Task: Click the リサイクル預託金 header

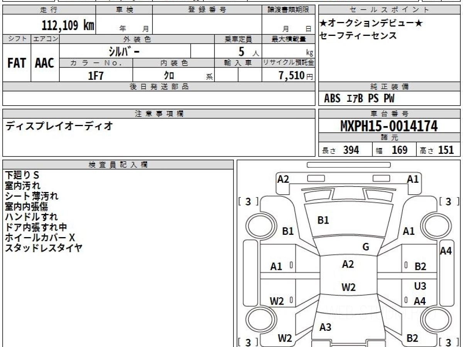Action: click(x=288, y=63)
